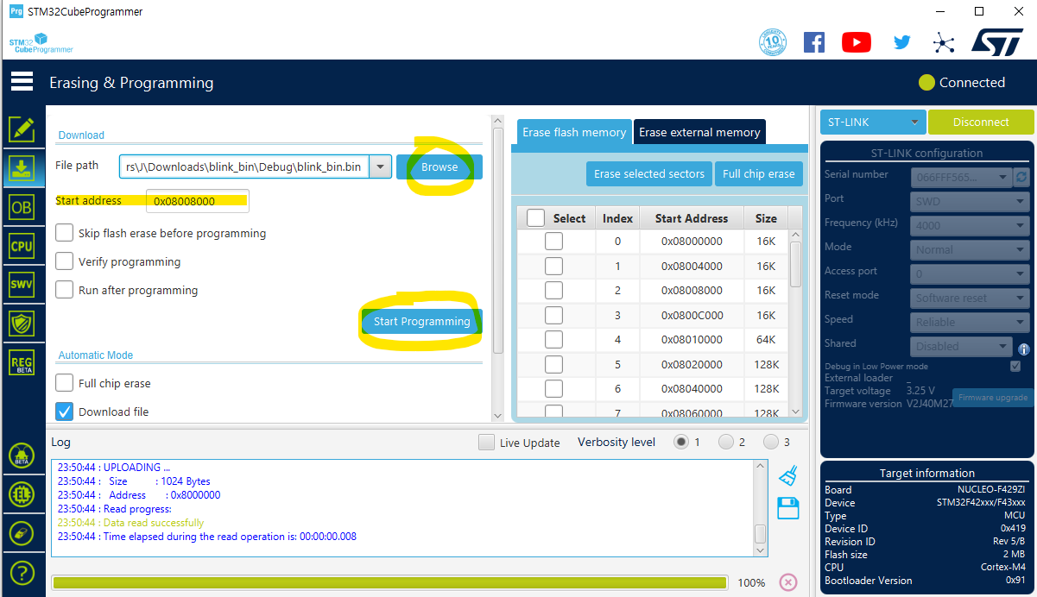The image size is (1037, 597).
Task: Edit the Start address field
Action: [x=198, y=201]
